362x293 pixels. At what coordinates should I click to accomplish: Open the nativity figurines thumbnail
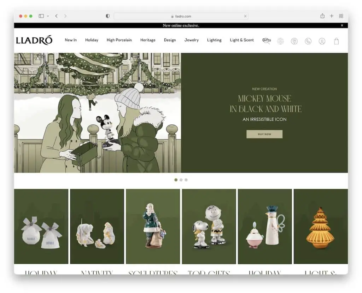click(97, 226)
